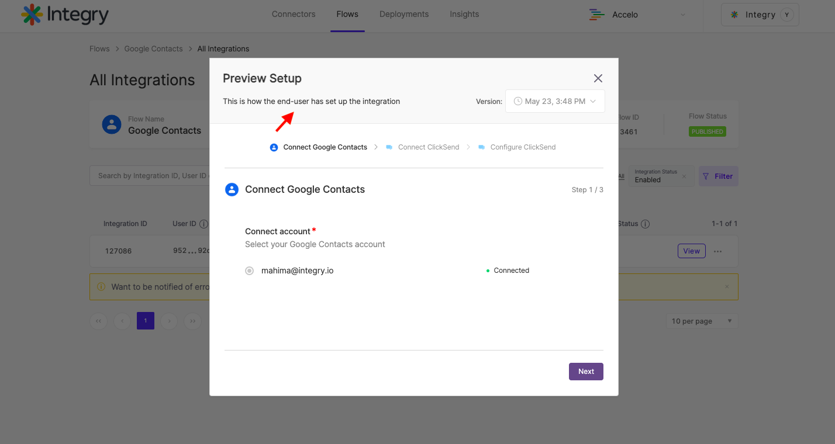This screenshot has width=835, height=444.
Task: Select the mahima@integry.io account radio
Action: [x=250, y=270]
